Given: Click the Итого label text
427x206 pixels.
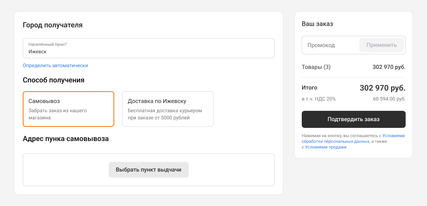Looking at the screenshot, I should point(310,88).
